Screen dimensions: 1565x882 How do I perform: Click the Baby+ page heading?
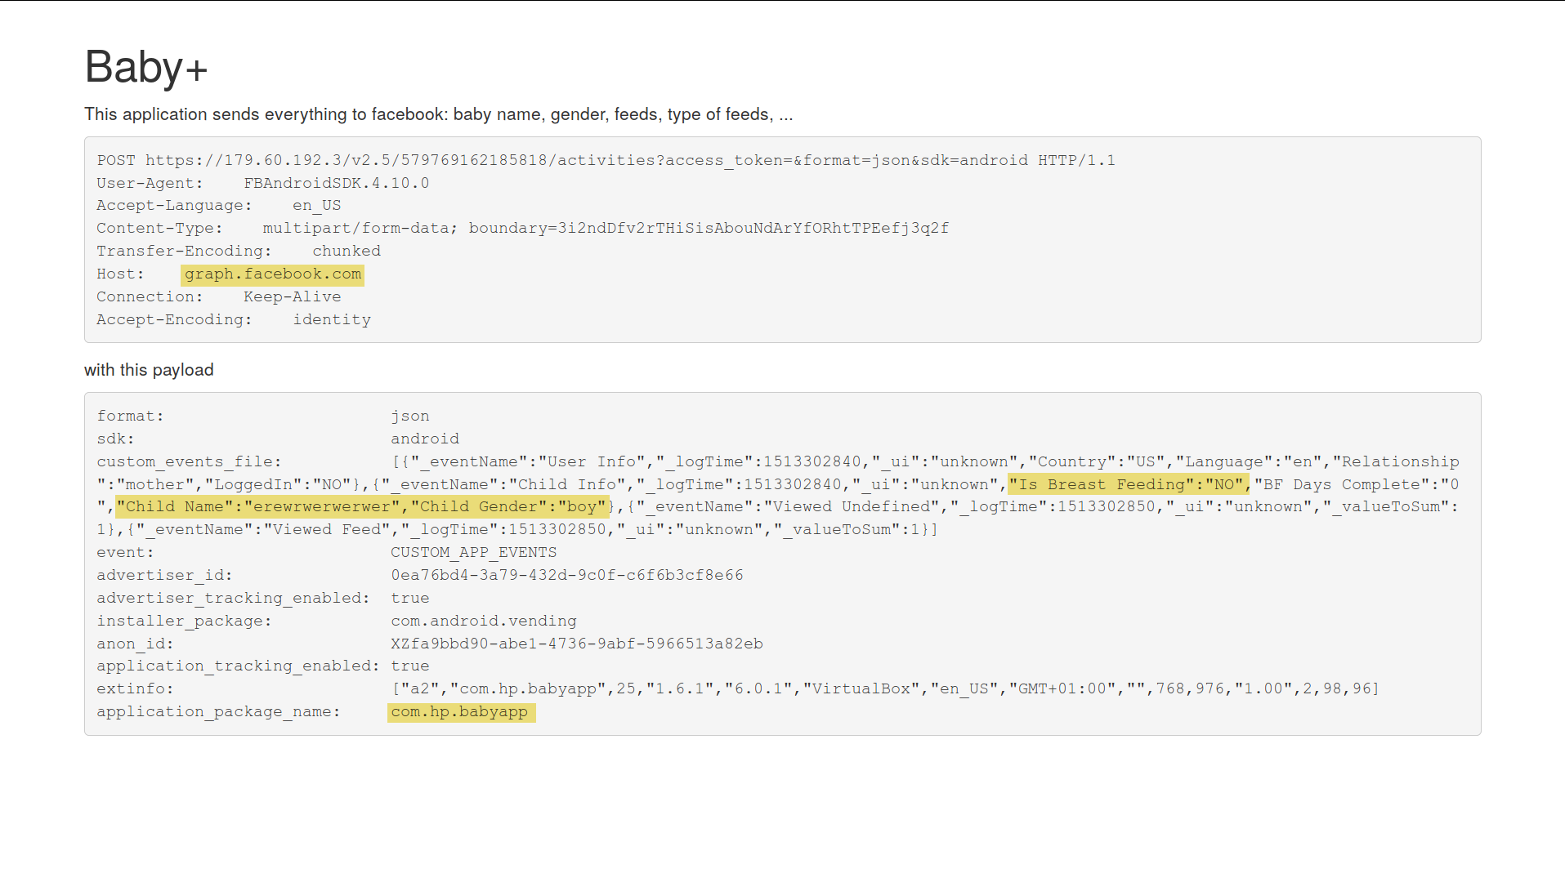tap(146, 67)
